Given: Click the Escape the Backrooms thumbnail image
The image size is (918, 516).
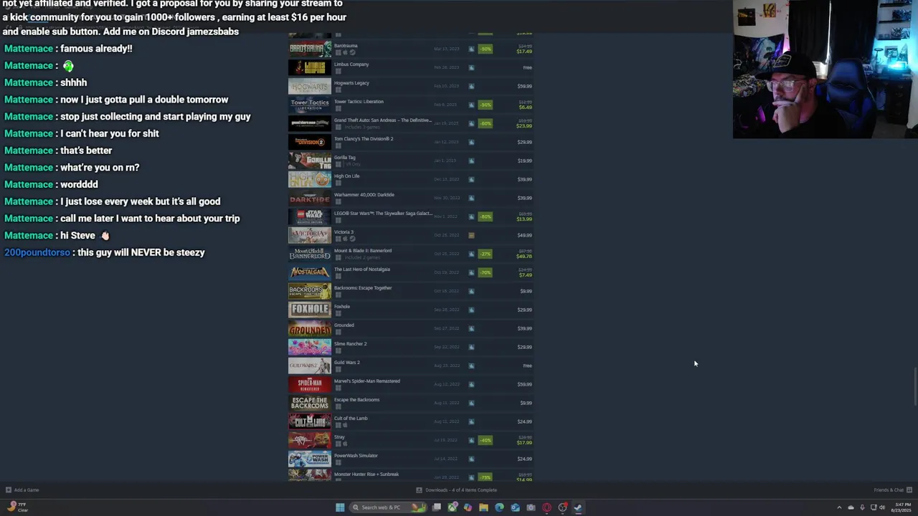Looking at the screenshot, I should click(x=310, y=403).
